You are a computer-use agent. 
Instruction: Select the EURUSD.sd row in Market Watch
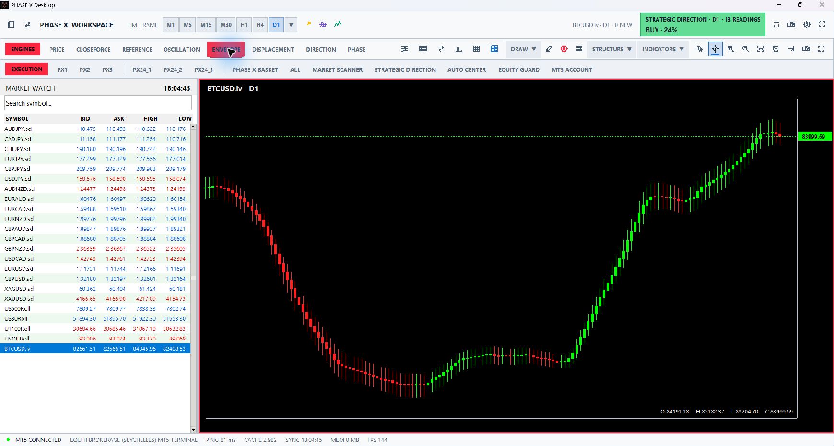tap(95, 269)
